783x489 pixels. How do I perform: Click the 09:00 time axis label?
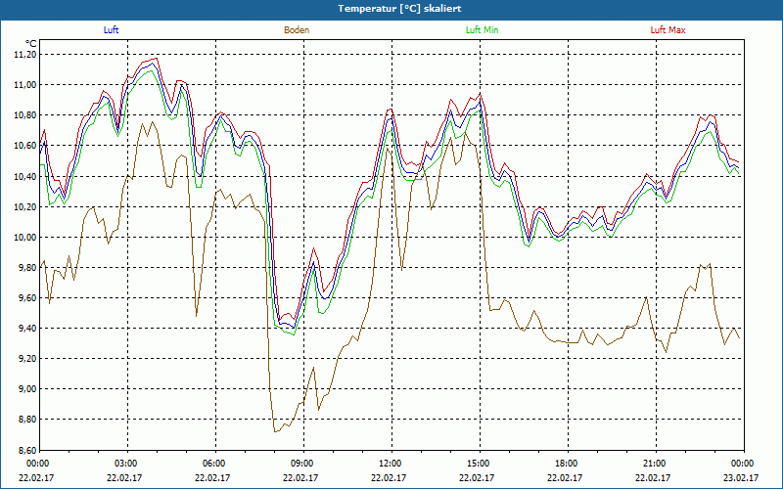[303, 464]
